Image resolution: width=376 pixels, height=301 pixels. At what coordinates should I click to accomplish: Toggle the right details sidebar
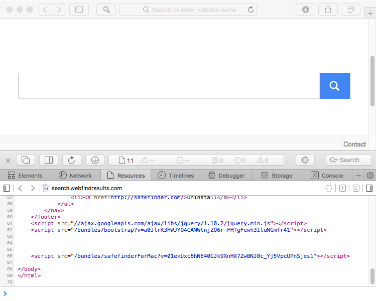point(369,188)
